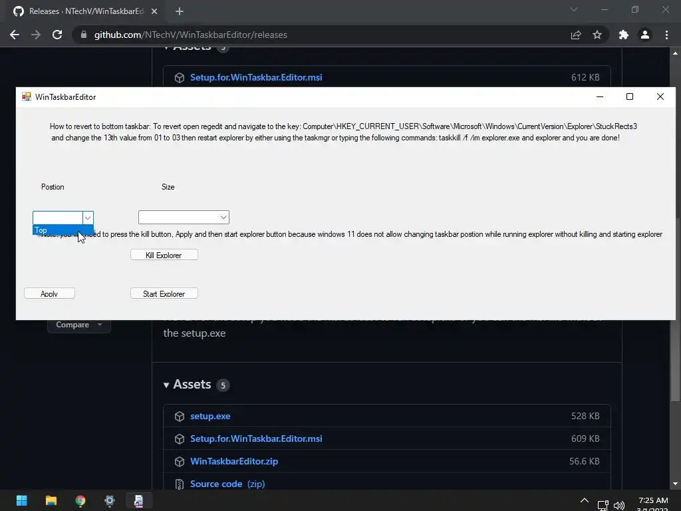The height and width of the screenshot is (511, 681).
Task: Click the '528 KB' file size text
Action: click(585, 416)
